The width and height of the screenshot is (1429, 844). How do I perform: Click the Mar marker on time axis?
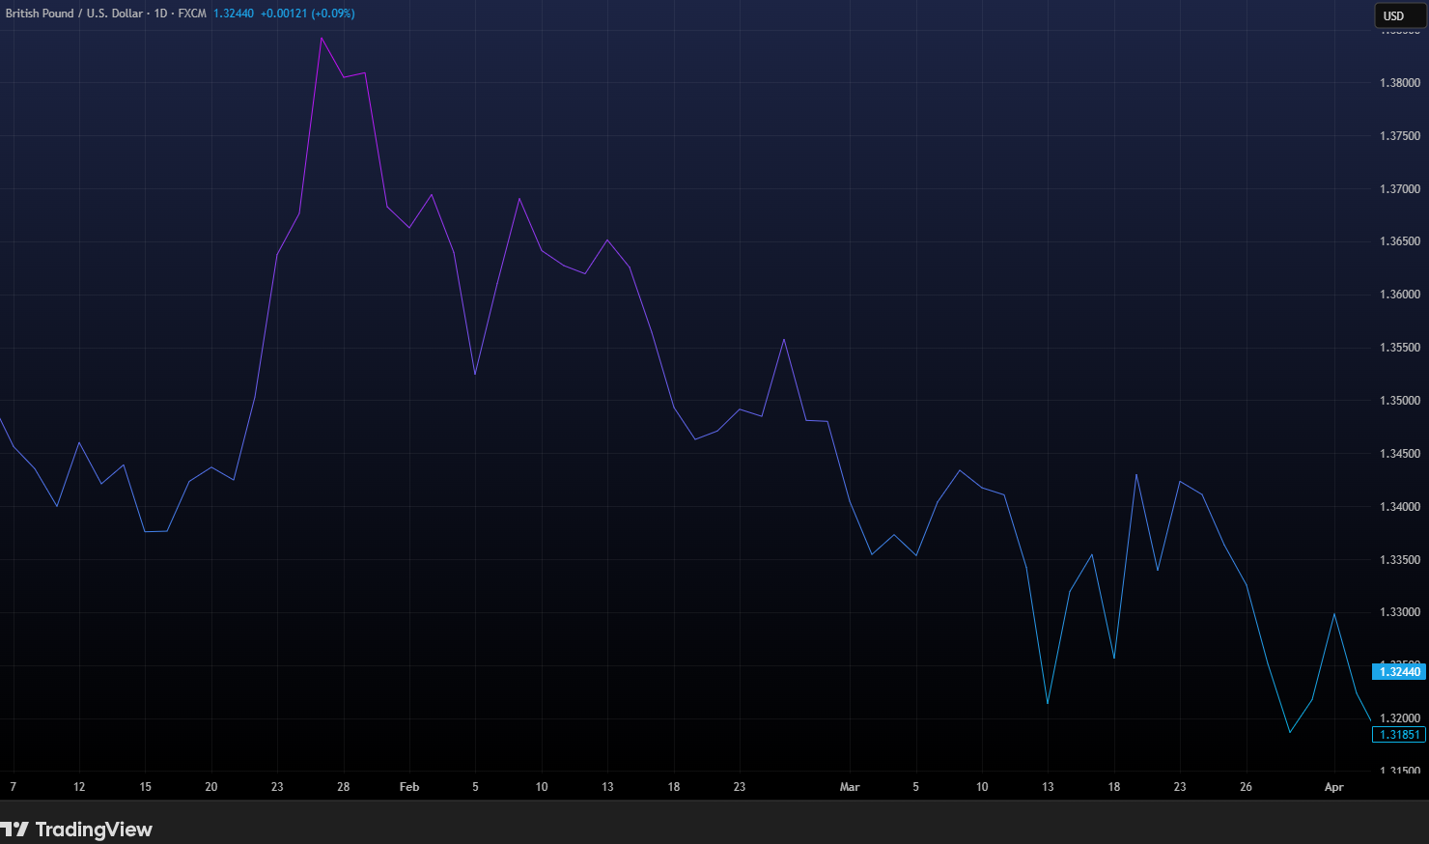coord(850,787)
